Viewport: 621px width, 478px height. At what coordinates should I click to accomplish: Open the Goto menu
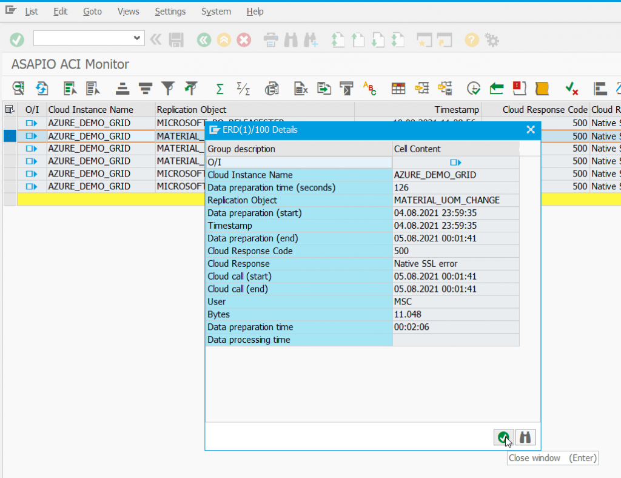pyautogui.click(x=92, y=12)
